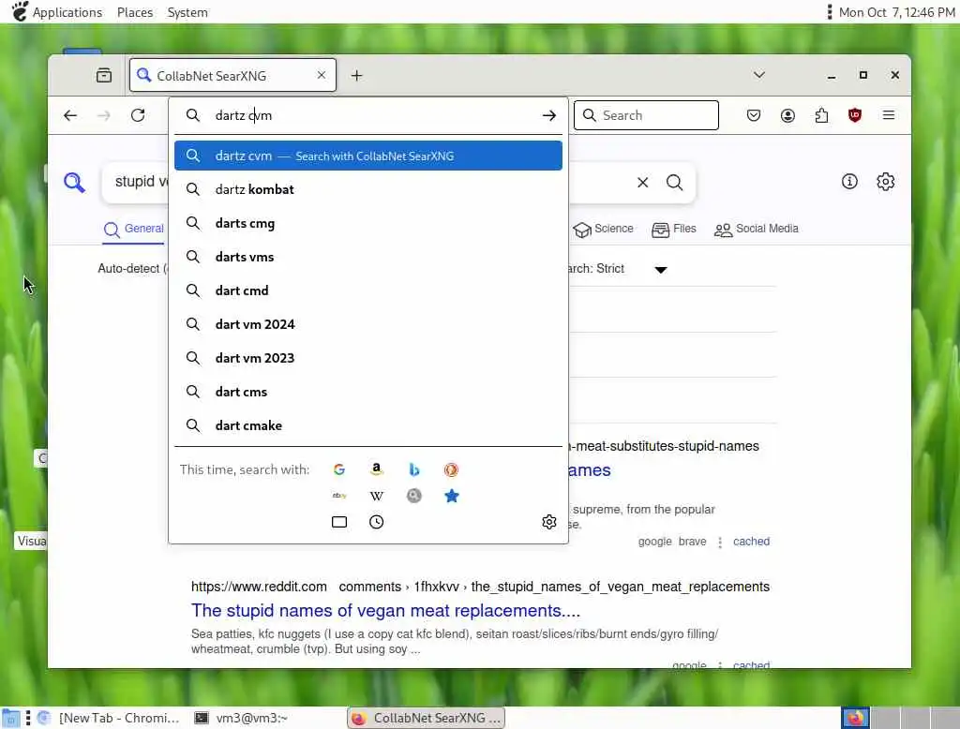Close the CollabNet SearXNG tab

click(322, 75)
